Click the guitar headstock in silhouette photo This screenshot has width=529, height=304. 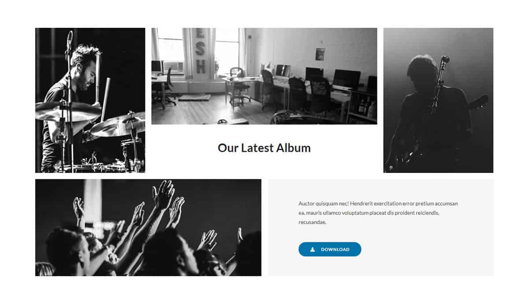[480, 102]
